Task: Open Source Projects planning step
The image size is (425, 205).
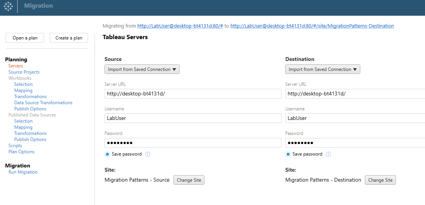Action: click(x=24, y=72)
